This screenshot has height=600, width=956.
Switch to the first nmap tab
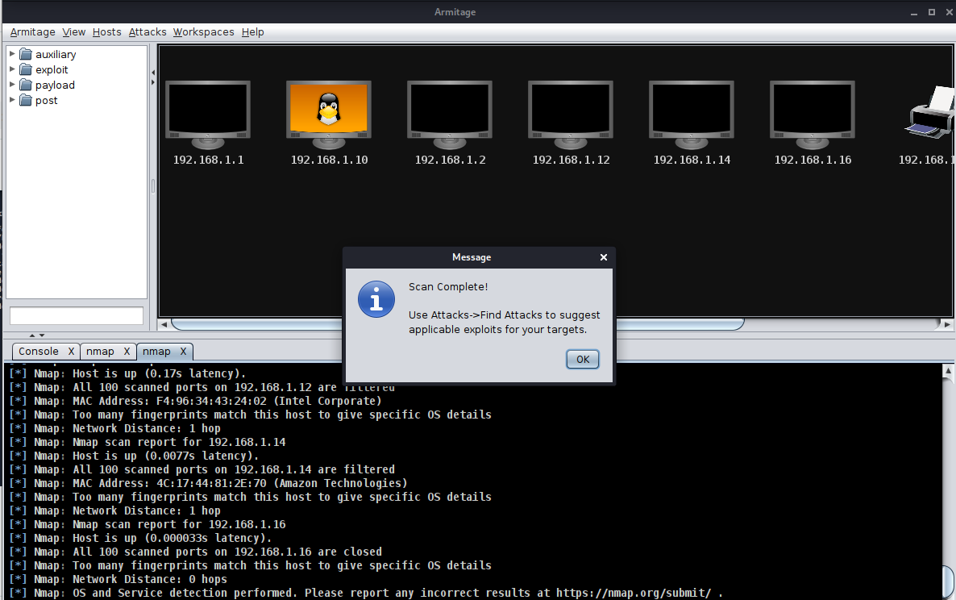tap(100, 352)
